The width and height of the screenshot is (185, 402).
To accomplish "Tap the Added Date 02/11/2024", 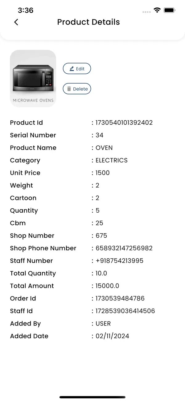I will point(112,336).
